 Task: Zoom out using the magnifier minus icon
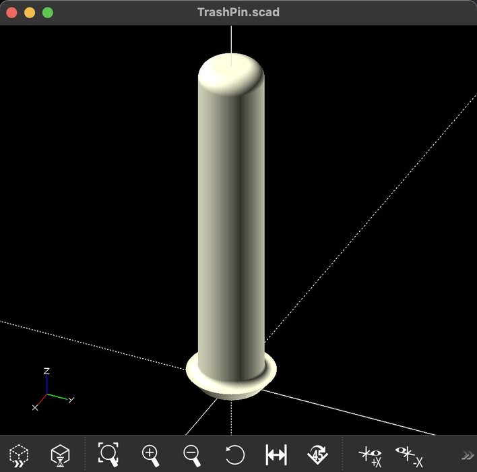tap(193, 454)
